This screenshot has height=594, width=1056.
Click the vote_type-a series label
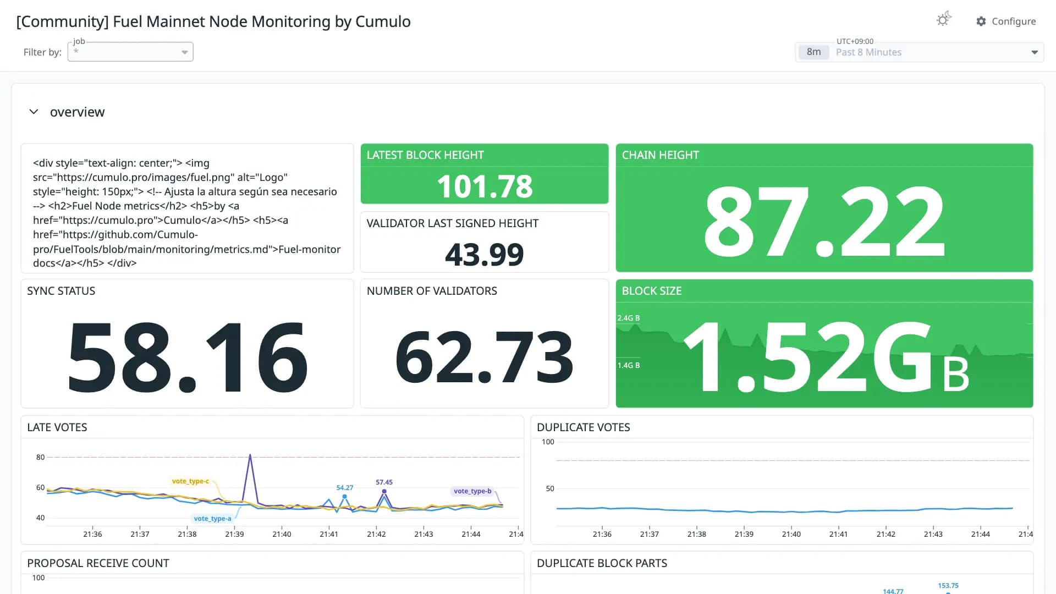212,519
